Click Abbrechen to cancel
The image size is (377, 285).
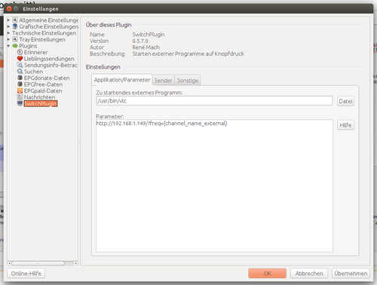click(309, 273)
